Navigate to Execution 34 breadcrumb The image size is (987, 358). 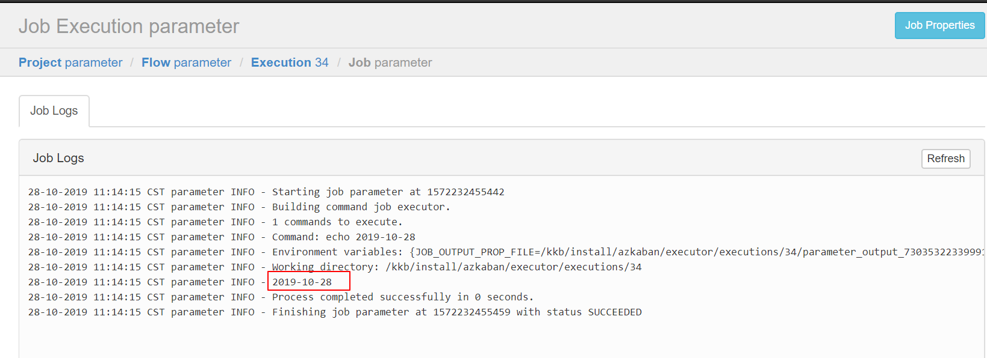click(x=290, y=62)
